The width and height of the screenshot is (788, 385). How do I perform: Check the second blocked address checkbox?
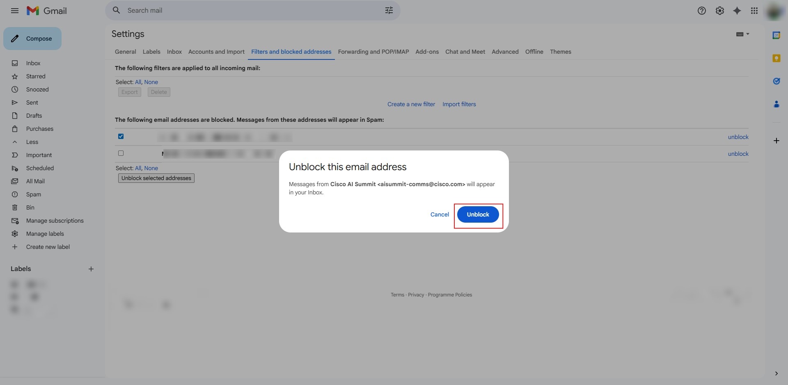pyautogui.click(x=121, y=153)
